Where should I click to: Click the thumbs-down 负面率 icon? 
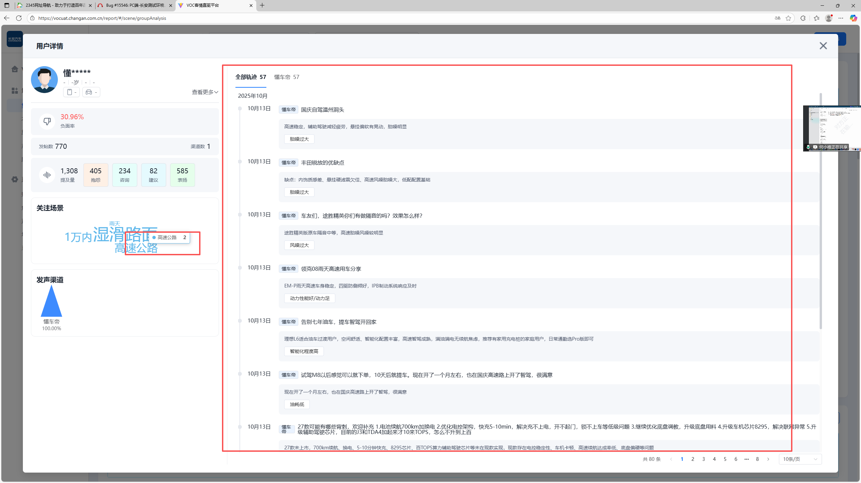(47, 121)
